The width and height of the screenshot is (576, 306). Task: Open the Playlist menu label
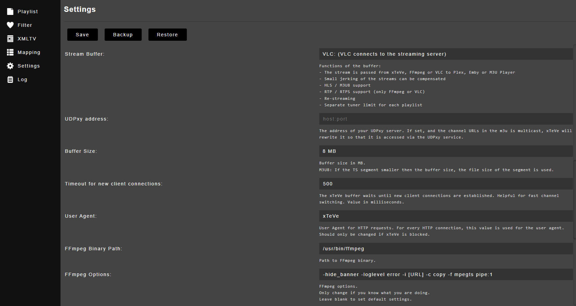pyautogui.click(x=28, y=12)
